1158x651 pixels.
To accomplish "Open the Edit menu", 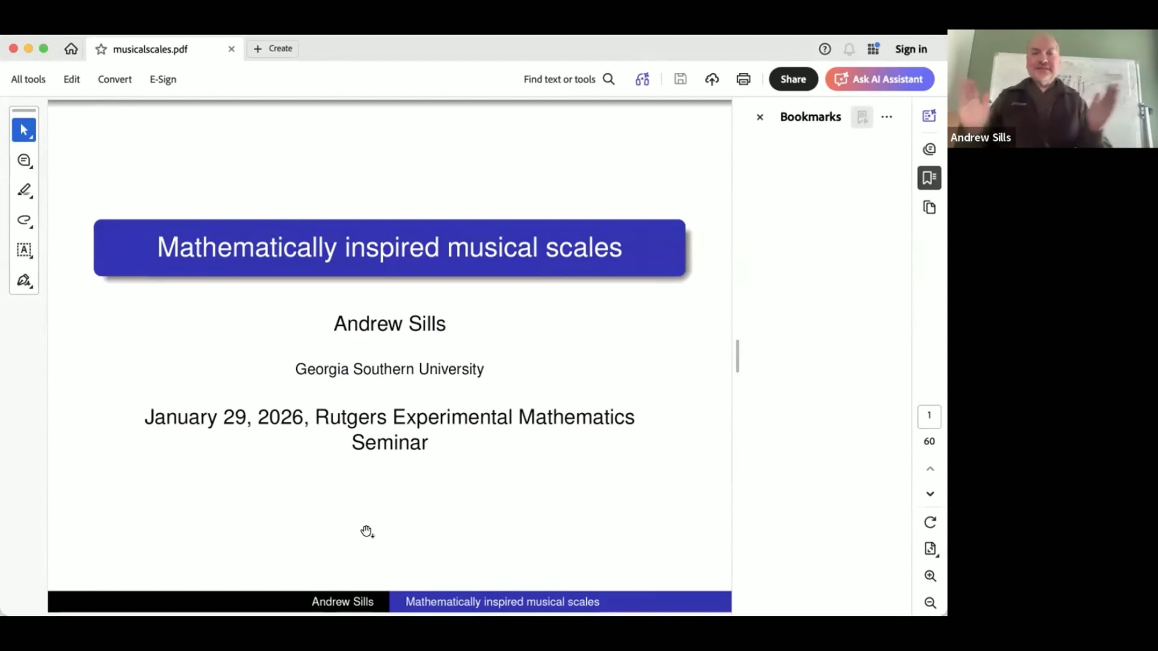I will pos(71,79).
